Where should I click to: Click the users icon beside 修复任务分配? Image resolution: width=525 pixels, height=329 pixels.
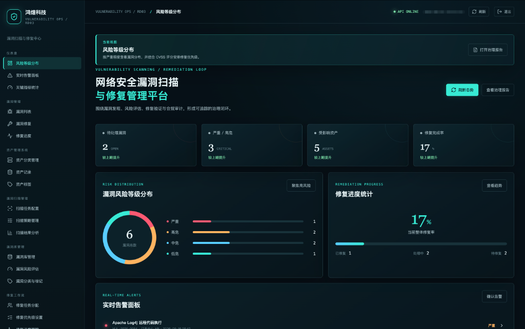(x=10, y=305)
